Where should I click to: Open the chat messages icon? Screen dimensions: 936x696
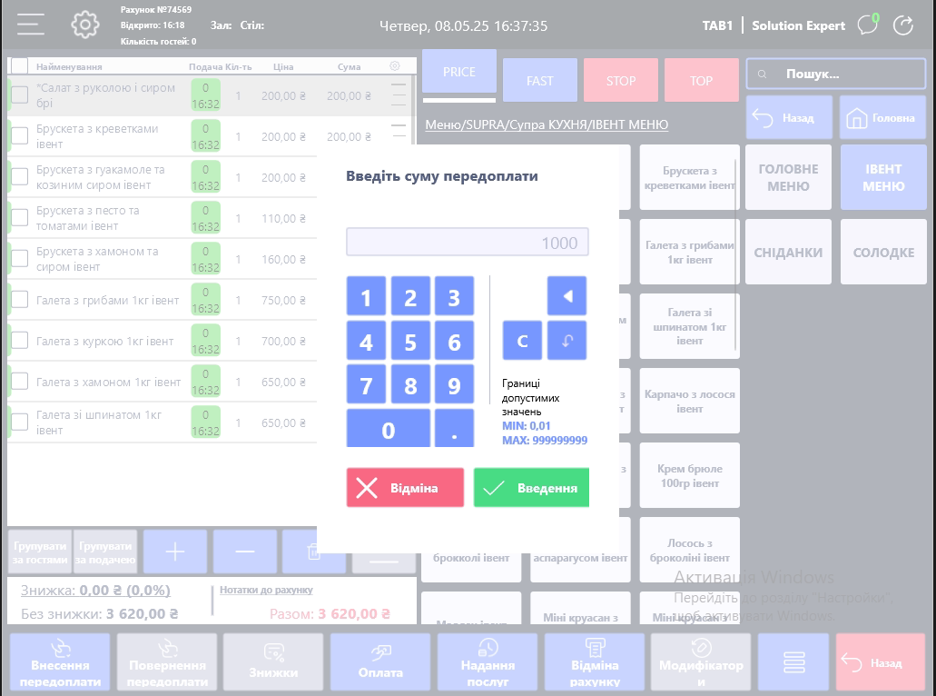(x=868, y=25)
